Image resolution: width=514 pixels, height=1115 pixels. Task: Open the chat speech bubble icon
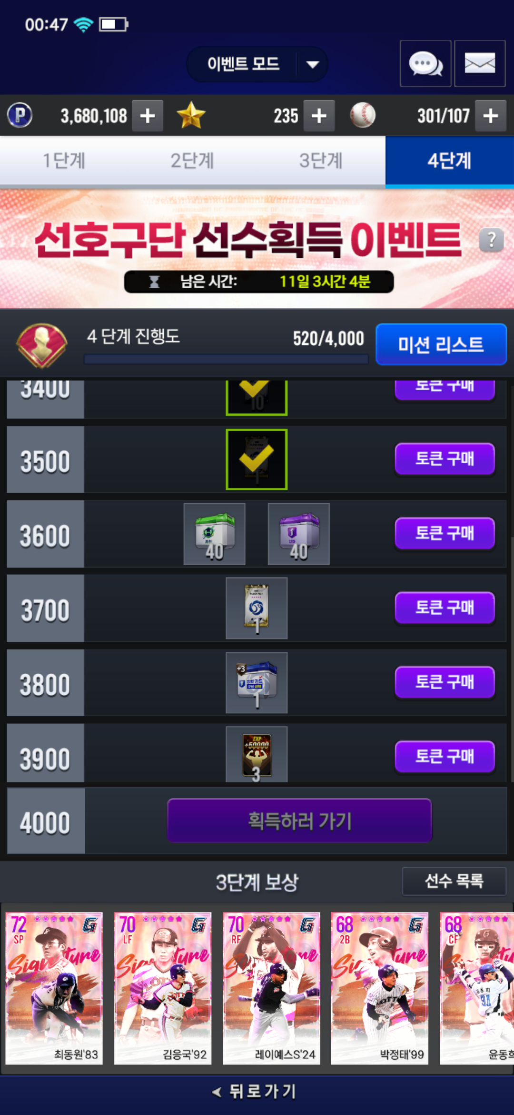[x=425, y=63]
